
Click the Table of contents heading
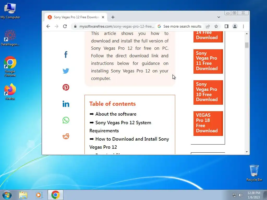[x=113, y=104]
